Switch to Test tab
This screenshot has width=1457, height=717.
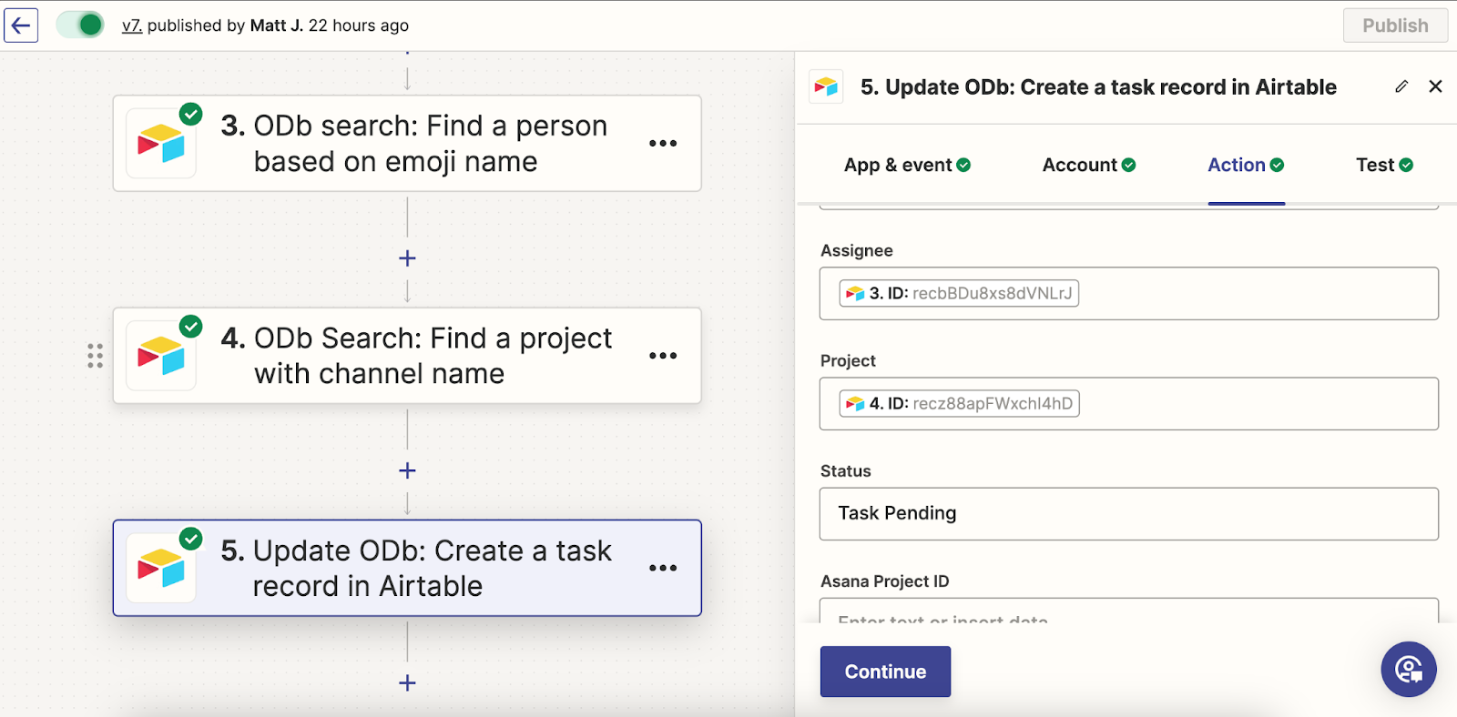1384,165
